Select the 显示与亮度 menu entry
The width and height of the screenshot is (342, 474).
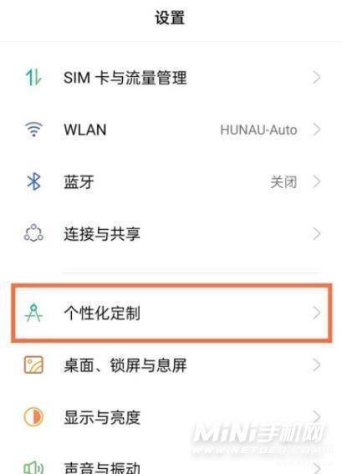[x=171, y=417]
